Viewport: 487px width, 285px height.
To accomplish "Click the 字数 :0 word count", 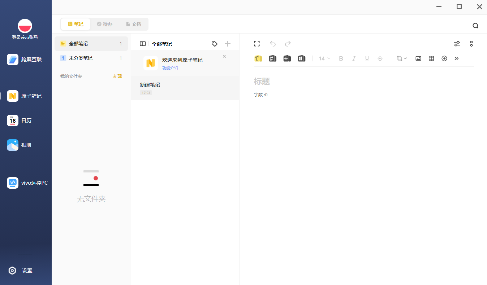I will pyautogui.click(x=261, y=95).
